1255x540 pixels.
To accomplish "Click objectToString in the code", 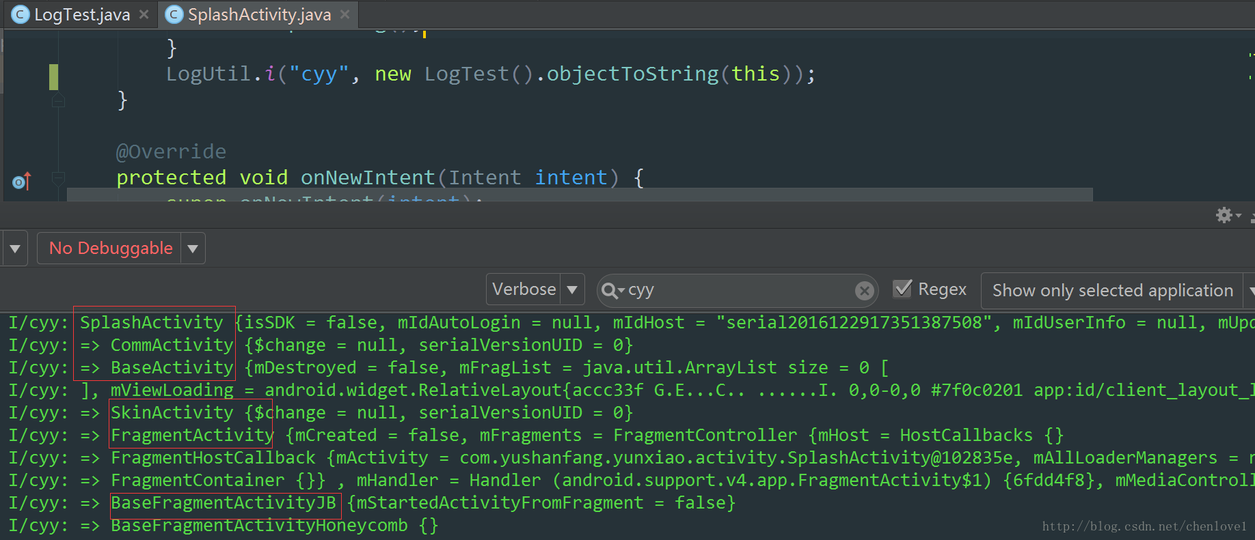I will (x=632, y=74).
